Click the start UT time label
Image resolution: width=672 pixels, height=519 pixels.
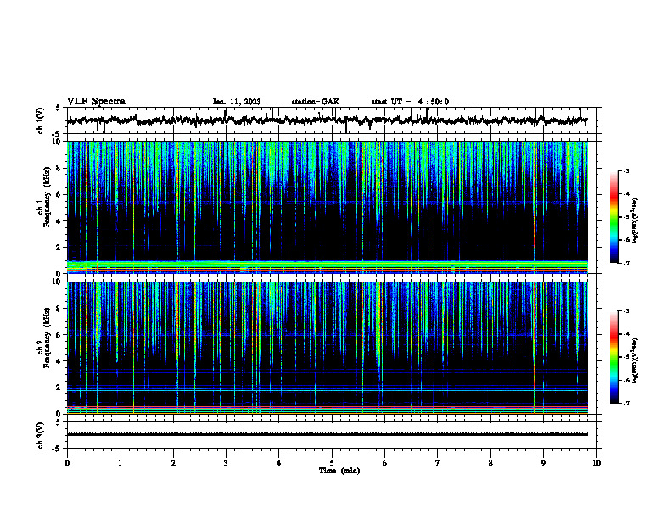coord(410,102)
